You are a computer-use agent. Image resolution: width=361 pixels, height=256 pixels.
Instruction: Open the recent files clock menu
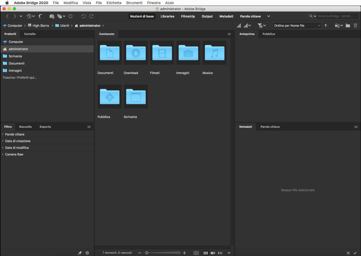(30, 16)
